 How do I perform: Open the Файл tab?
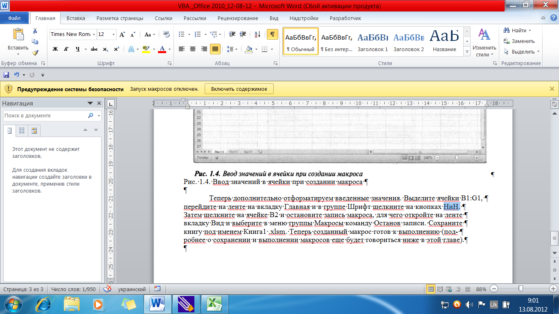pyautogui.click(x=14, y=18)
